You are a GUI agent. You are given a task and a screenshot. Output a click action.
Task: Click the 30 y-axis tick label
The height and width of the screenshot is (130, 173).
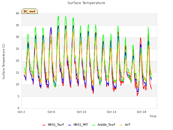(x=17, y=37)
